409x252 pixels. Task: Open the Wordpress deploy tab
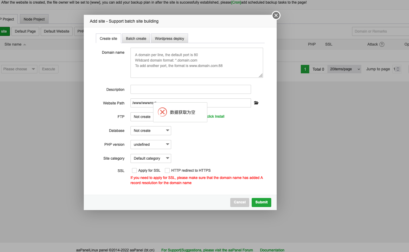point(169,39)
